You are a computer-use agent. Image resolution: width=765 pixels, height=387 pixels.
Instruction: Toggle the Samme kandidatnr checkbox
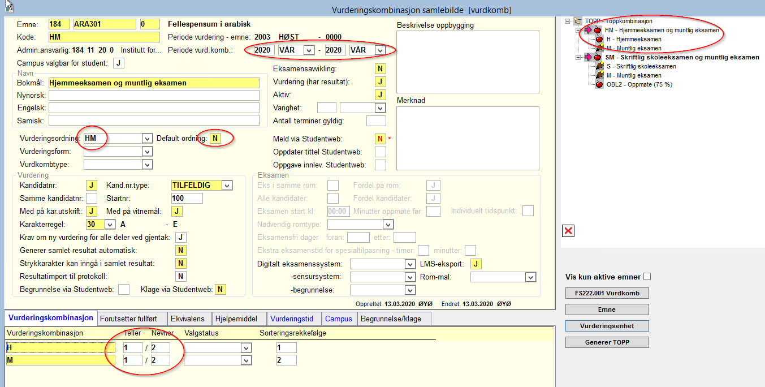[91, 198]
